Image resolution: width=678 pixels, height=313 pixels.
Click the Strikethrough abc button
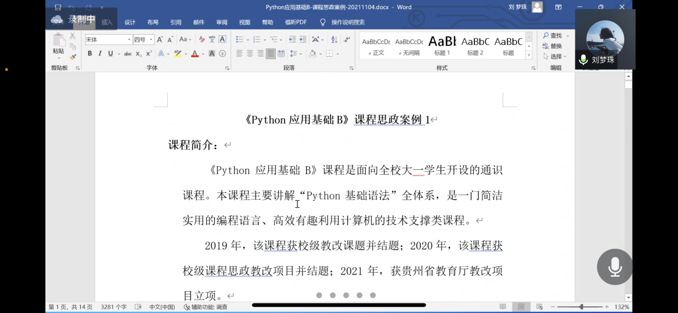128,53
